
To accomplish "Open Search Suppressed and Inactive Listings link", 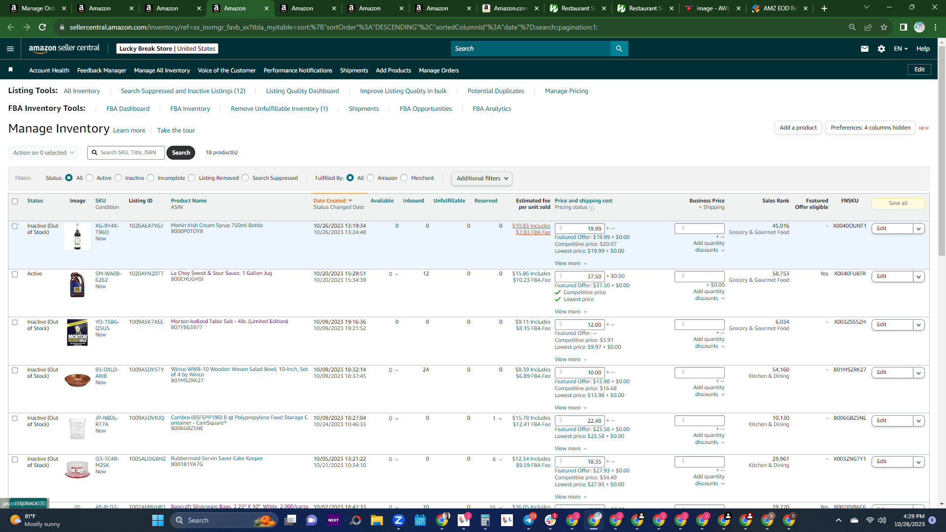I will (183, 91).
